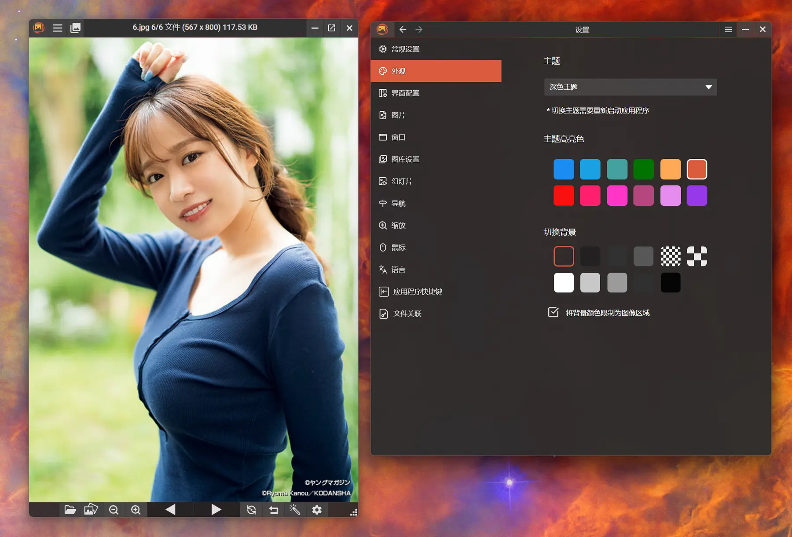Click the back arrow in the settings window
The height and width of the screenshot is (537, 792).
click(403, 29)
